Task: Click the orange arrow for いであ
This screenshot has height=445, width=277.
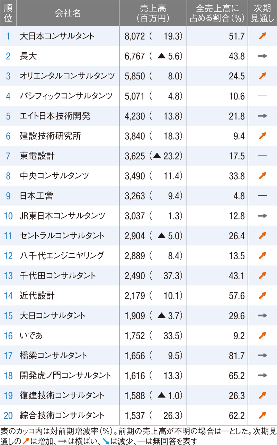Action: click(x=262, y=335)
